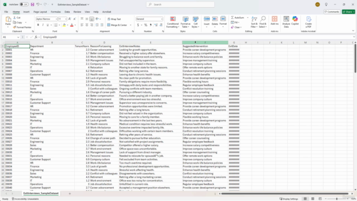Select the Format Painter tool

pyautogui.click(x=22, y=27)
